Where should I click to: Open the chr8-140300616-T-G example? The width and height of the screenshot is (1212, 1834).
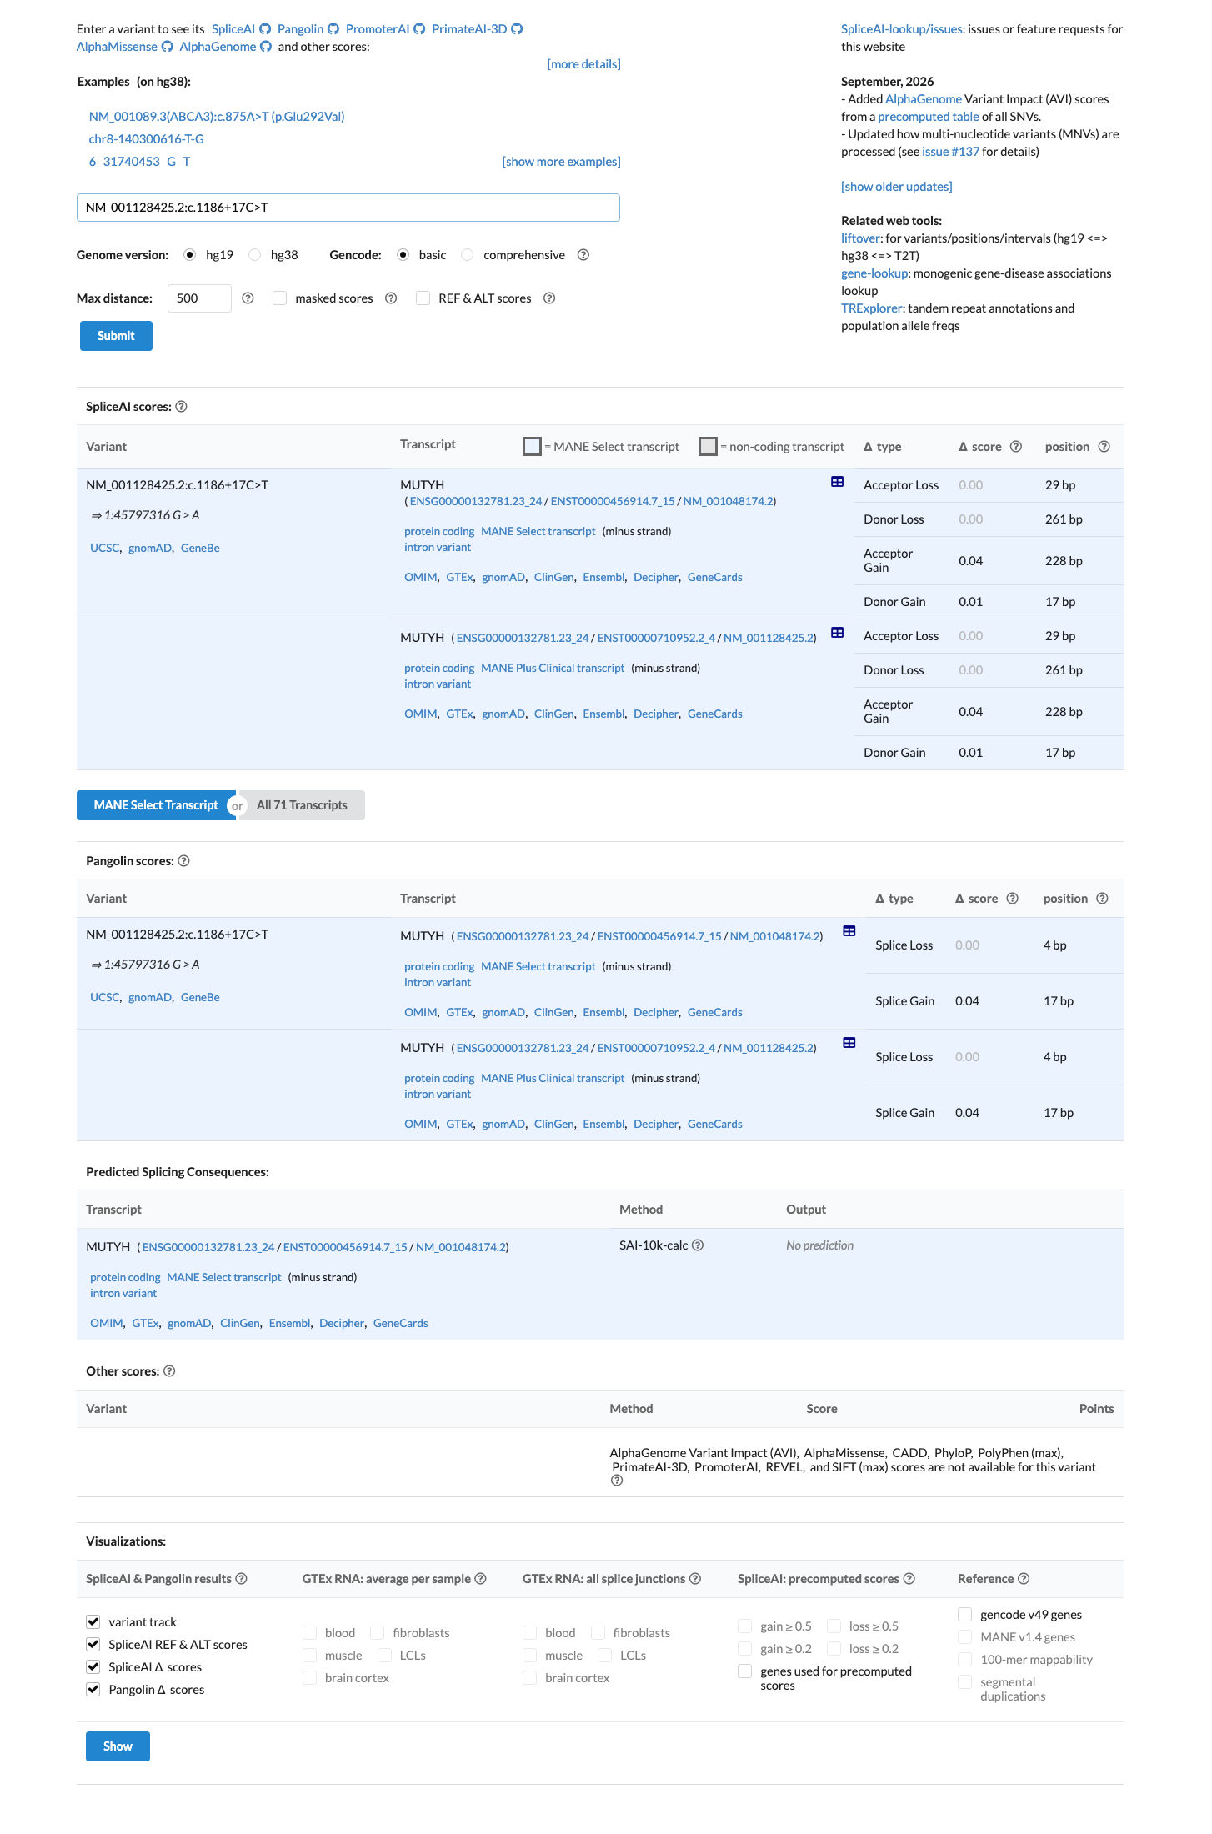click(147, 139)
